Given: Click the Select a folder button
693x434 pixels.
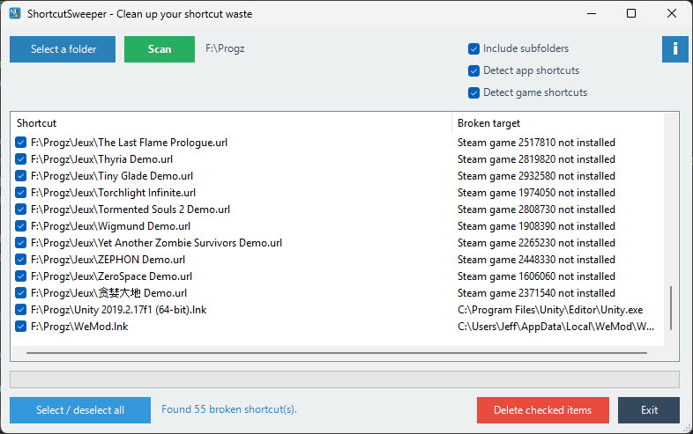Looking at the screenshot, I should (x=63, y=49).
